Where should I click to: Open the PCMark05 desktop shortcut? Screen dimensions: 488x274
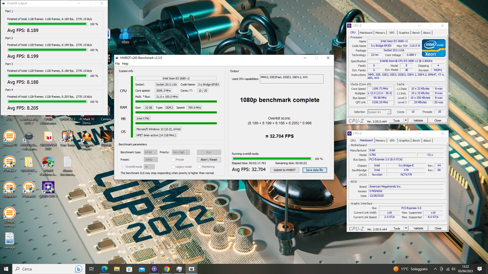pos(29,190)
